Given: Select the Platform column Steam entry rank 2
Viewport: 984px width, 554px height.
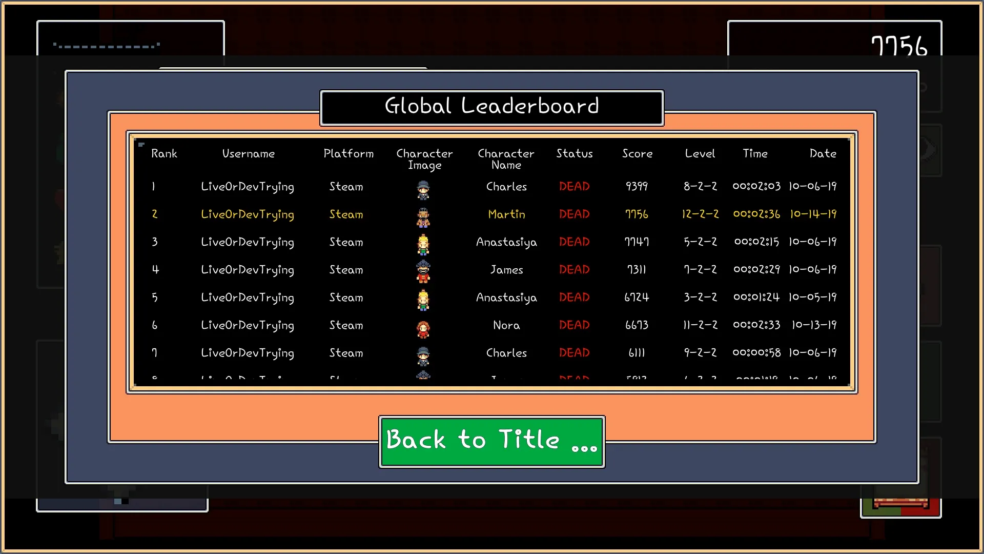Looking at the screenshot, I should coord(347,214).
